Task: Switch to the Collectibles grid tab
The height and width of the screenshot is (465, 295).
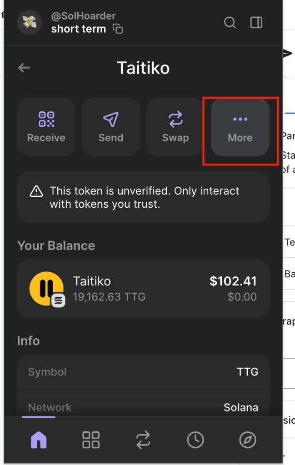Action: pyautogui.click(x=90, y=440)
